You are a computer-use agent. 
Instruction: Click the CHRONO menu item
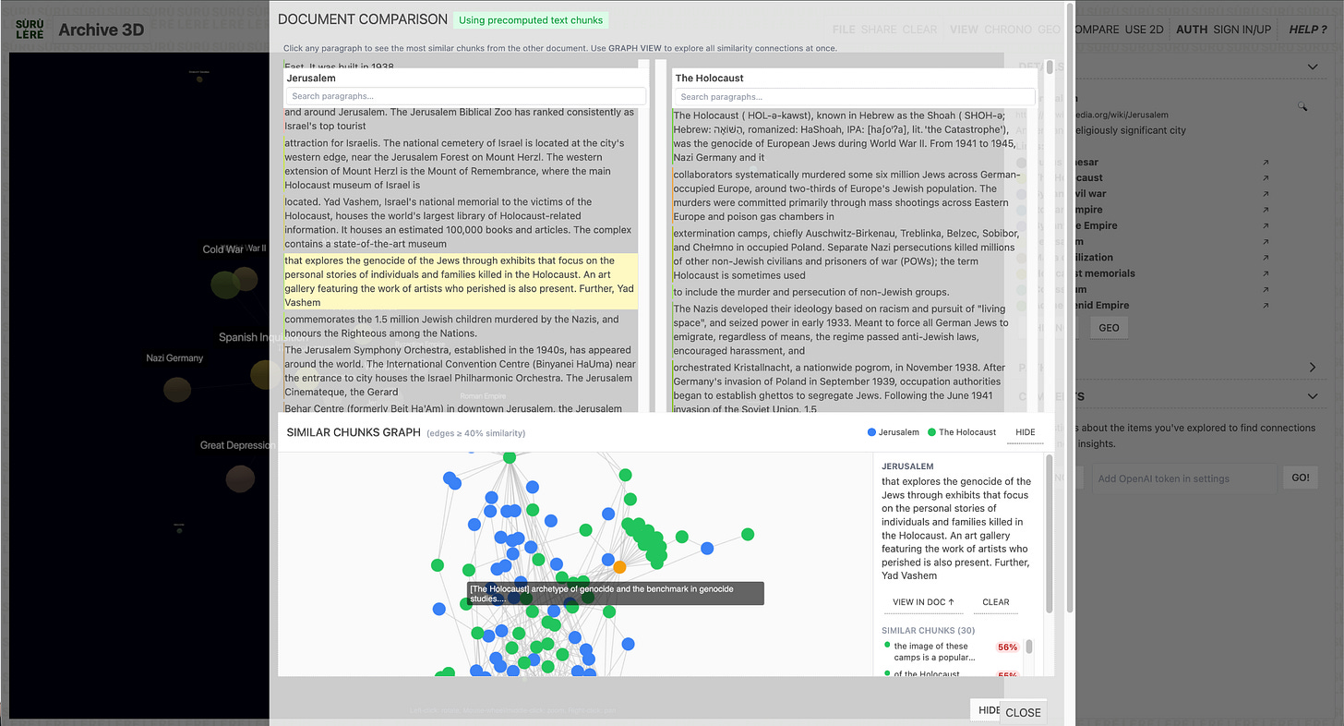pos(1008,30)
